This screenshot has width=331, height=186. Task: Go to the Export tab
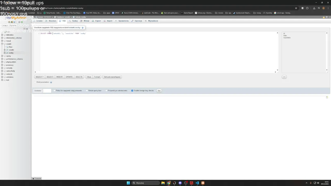click(96, 21)
